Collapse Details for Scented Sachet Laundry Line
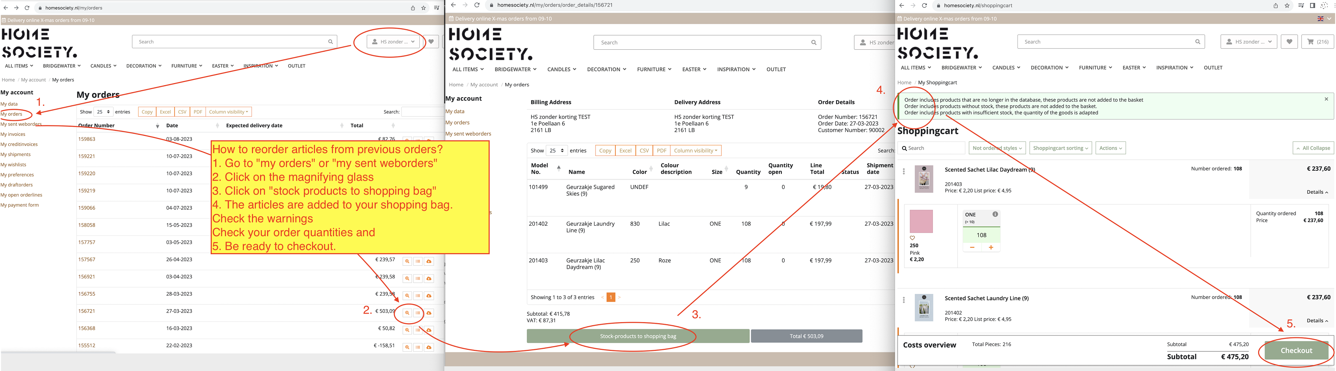The width and height of the screenshot is (1336, 371). click(x=1317, y=321)
